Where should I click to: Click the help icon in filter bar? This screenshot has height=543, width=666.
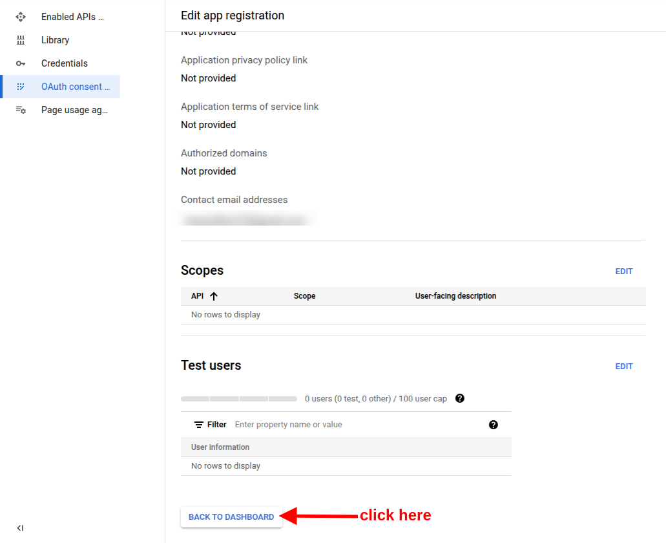pyautogui.click(x=494, y=425)
